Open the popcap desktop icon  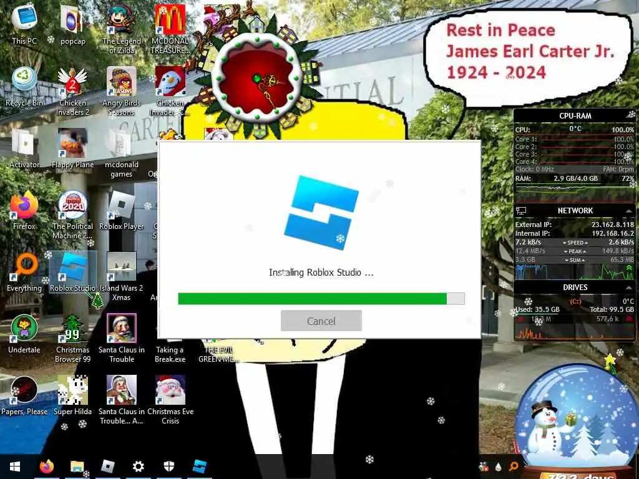coord(72,24)
